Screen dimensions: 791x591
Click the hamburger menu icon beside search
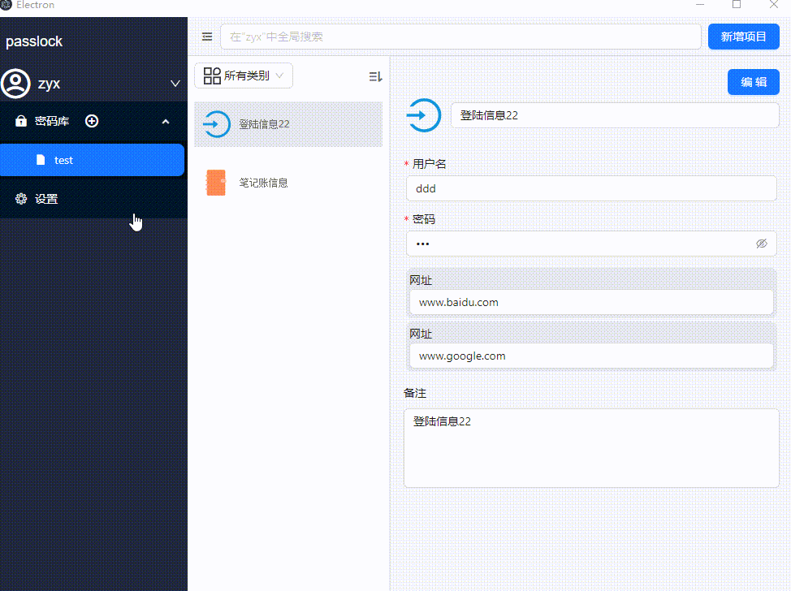pos(207,37)
